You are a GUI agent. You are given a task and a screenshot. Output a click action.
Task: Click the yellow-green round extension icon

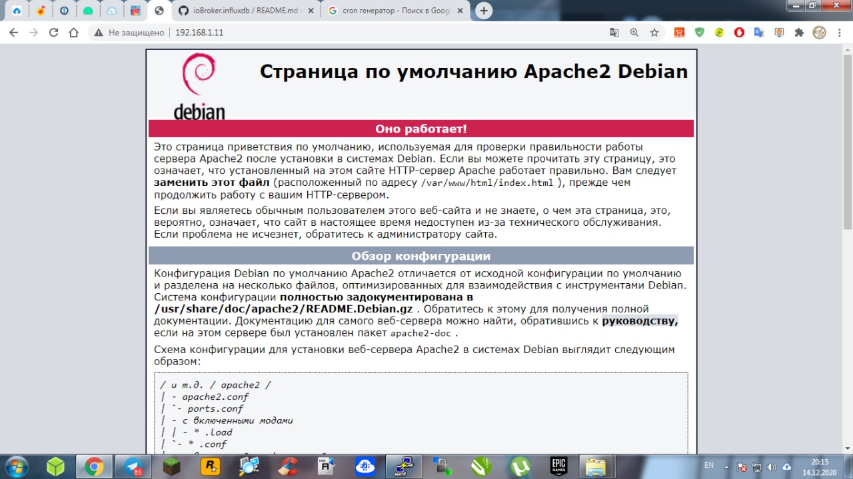[719, 32]
